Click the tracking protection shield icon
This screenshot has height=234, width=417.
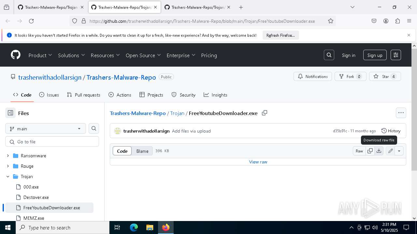click(75, 21)
